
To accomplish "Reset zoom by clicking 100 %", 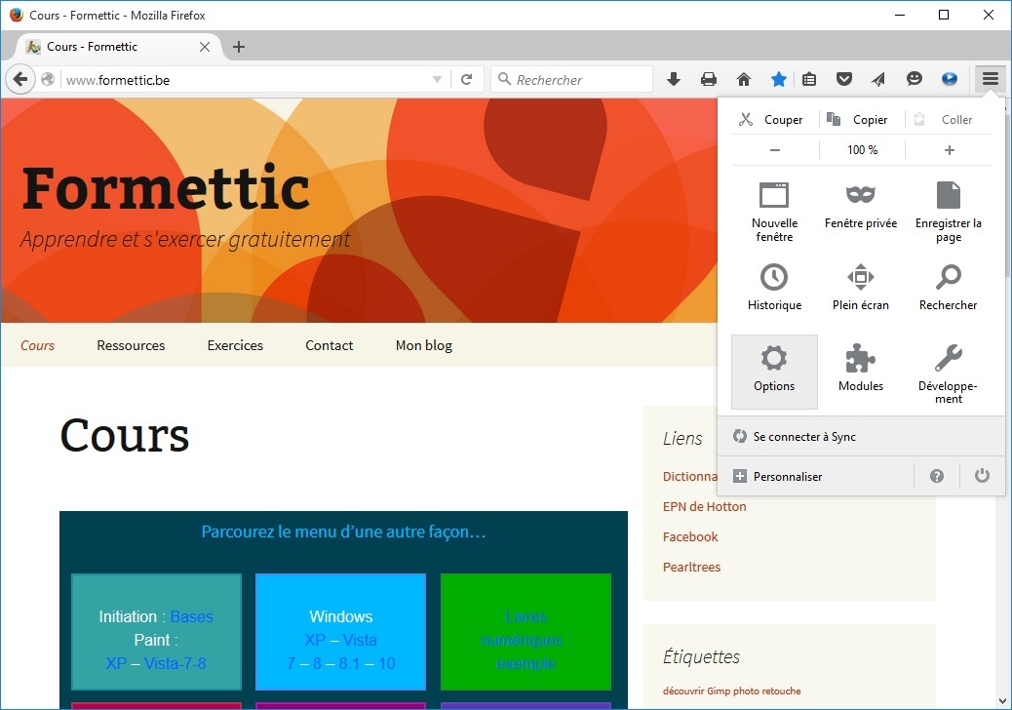I will pos(862,150).
